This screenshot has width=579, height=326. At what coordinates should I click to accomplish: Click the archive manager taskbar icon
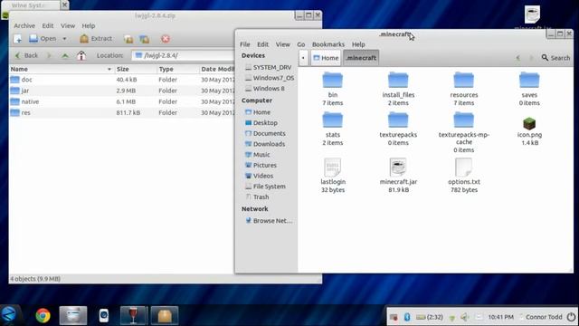165,316
